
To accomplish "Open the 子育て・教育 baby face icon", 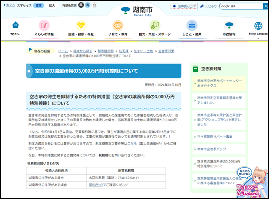I will click(118, 25).
